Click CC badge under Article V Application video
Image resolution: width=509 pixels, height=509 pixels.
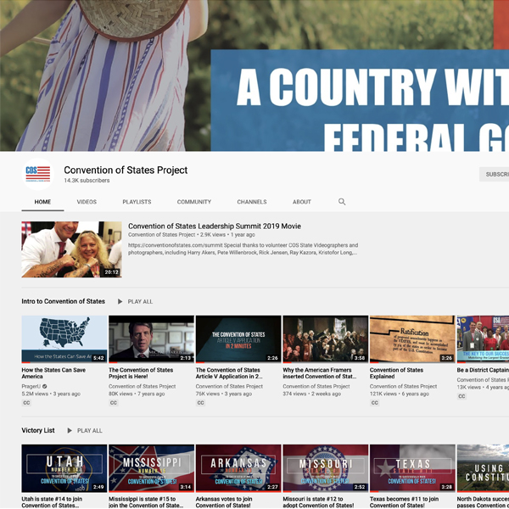(200, 403)
